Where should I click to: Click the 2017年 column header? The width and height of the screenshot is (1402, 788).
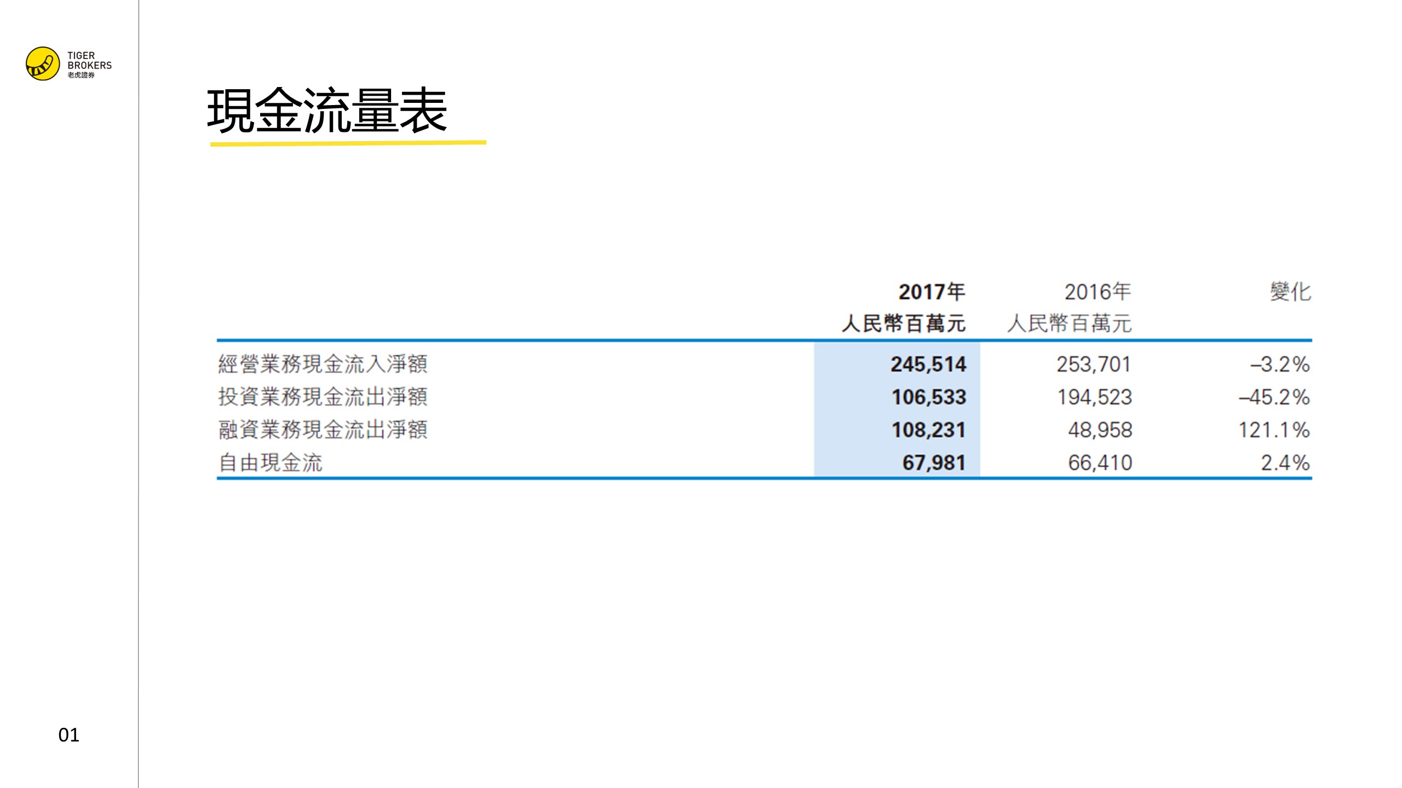click(932, 292)
